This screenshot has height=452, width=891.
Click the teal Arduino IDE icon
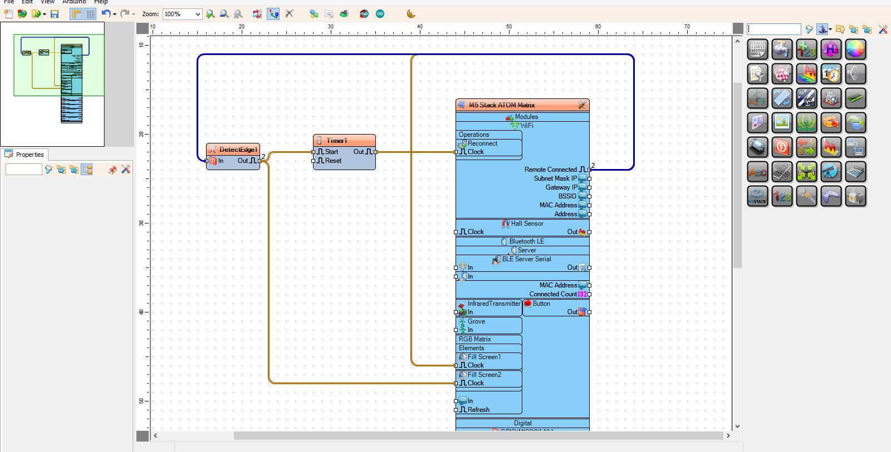(x=380, y=14)
